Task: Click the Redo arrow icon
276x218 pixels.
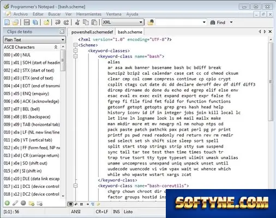Action: click(x=66, y=22)
